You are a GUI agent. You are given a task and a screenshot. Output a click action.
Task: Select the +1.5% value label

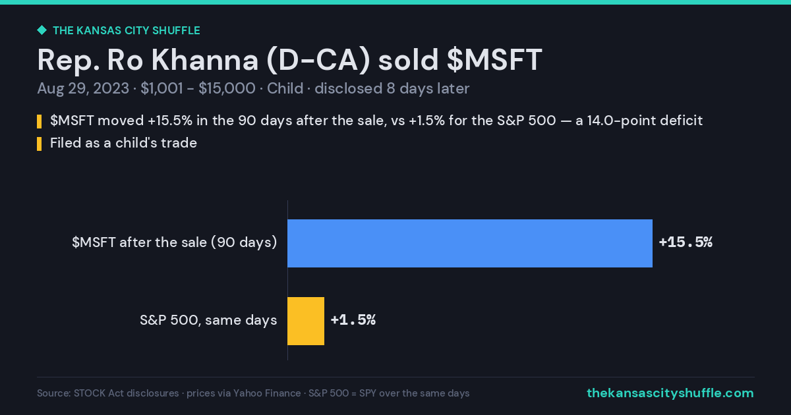tap(353, 320)
